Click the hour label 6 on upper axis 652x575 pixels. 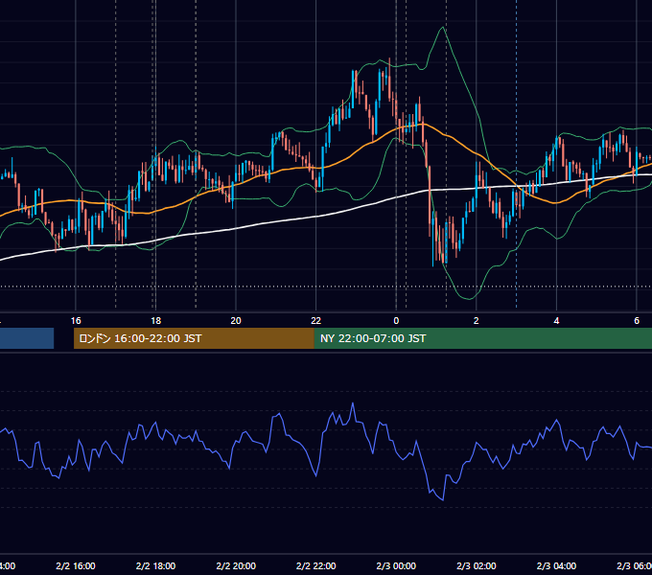click(x=637, y=321)
